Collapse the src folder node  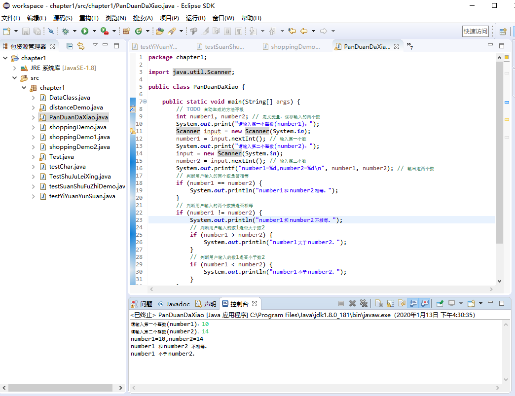[14, 78]
